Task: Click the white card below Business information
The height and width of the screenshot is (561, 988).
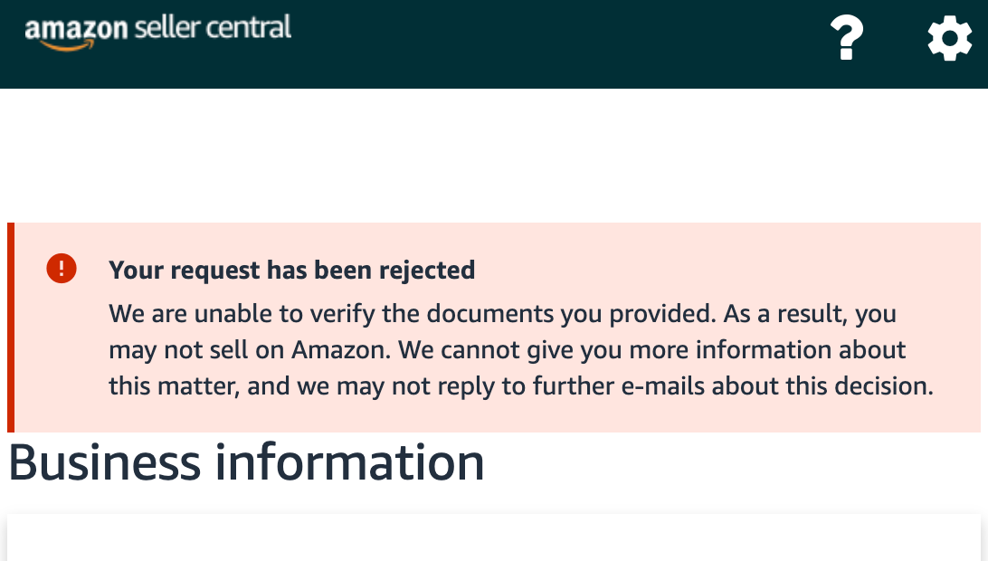Action: (494, 537)
